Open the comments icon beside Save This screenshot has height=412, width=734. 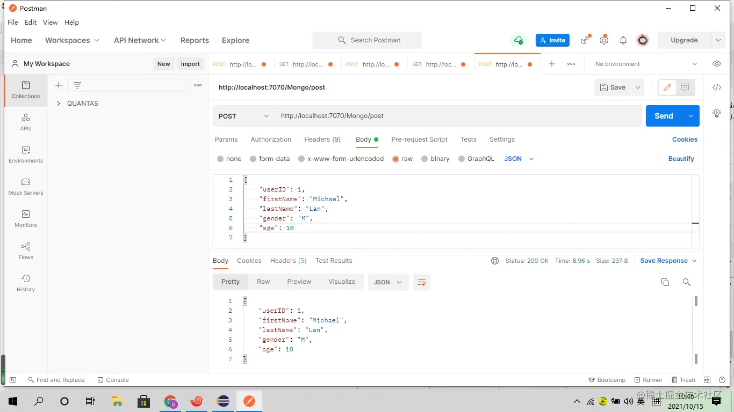pyautogui.click(x=685, y=87)
